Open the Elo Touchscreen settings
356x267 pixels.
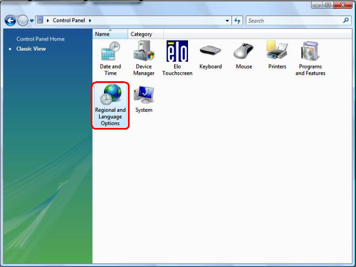coord(177,58)
